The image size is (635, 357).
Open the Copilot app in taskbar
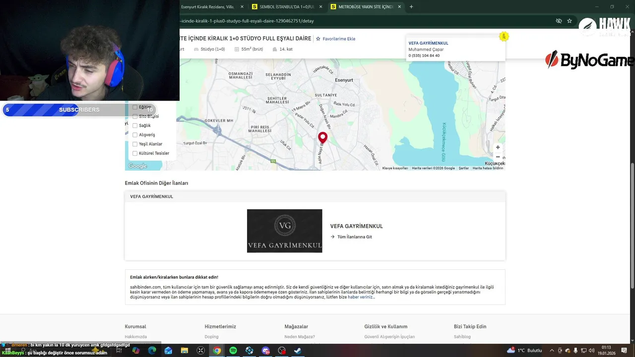[136, 351]
